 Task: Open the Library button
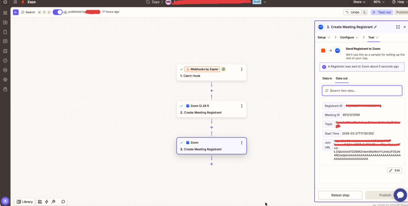24,202
